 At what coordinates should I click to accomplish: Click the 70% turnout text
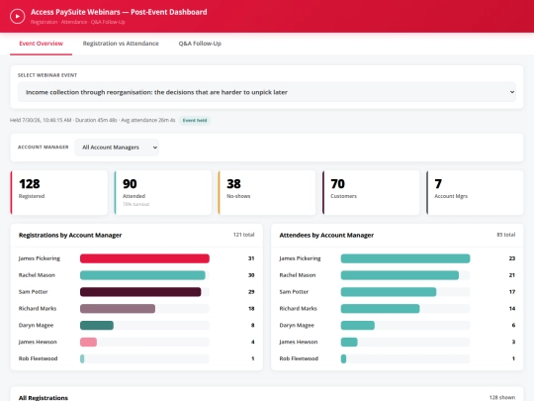coord(135,204)
